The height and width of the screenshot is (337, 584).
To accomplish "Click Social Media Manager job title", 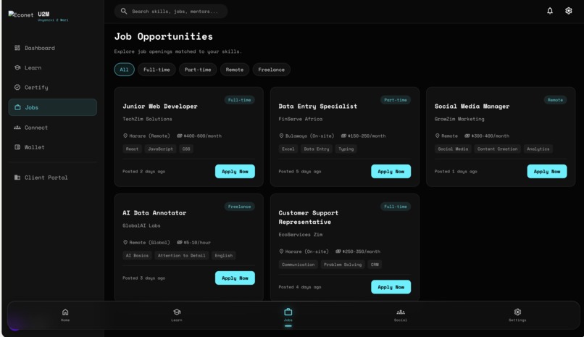I will [x=472, y=106].
